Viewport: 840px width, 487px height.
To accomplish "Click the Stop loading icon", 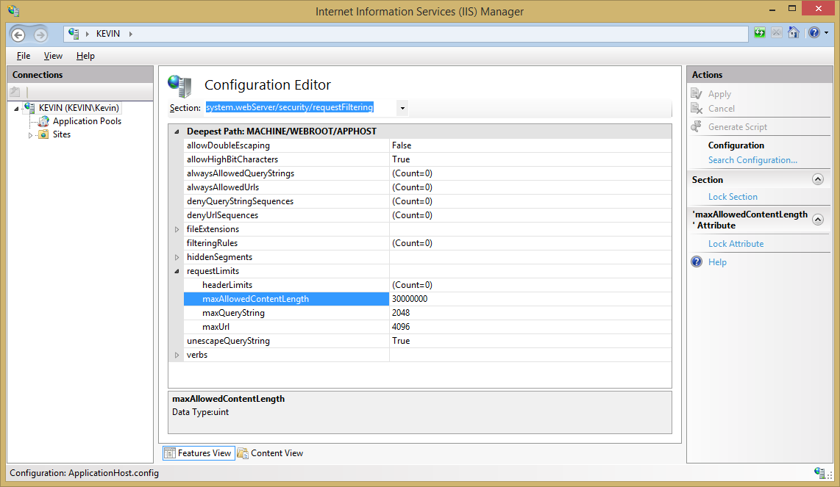I will (x=776, y=32).
